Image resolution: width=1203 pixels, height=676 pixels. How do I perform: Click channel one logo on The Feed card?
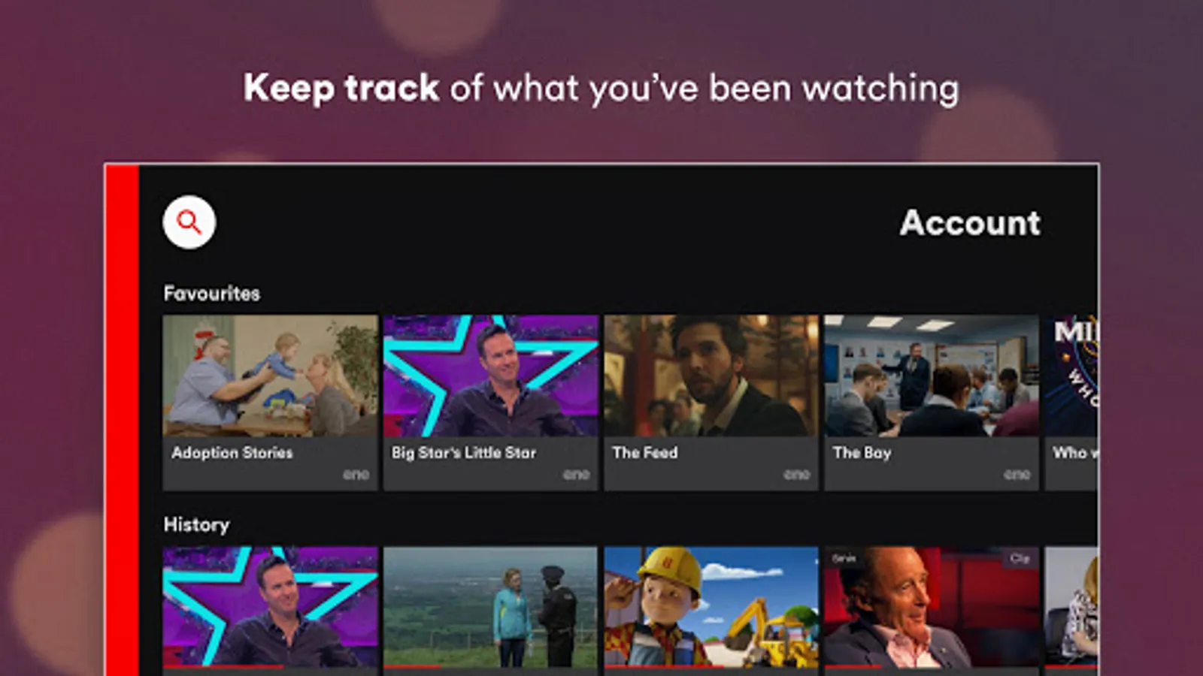click(x=797, y=475)
